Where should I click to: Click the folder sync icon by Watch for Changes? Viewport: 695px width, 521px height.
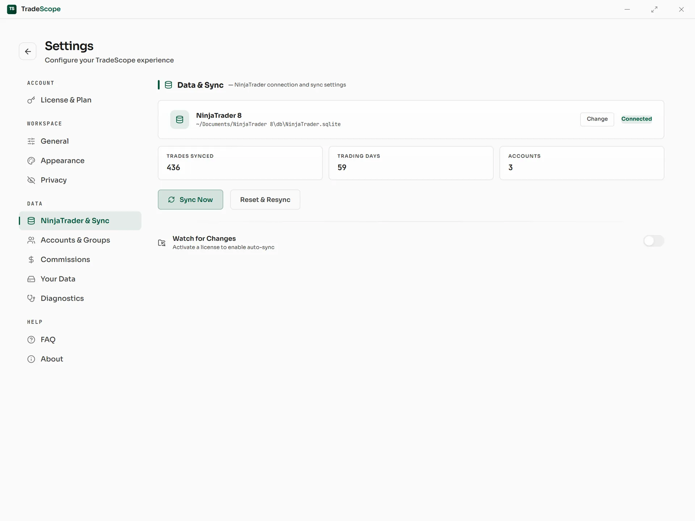coord(162,243)
